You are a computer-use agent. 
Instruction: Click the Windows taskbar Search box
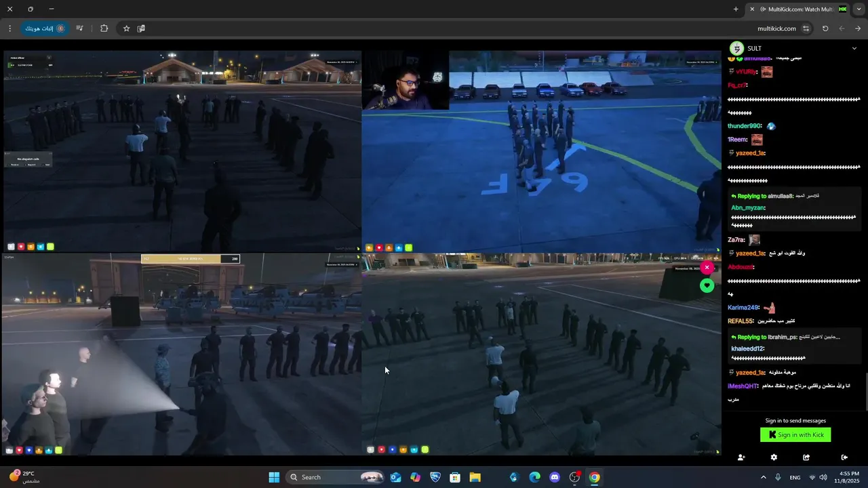[x=336, y=477]
